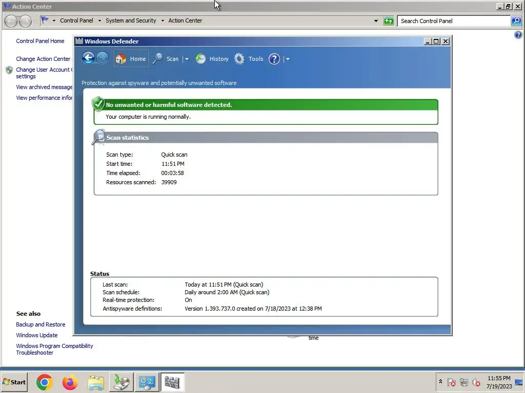Screen dimensions: 525x393
Task: Go back in Windows Defender
Action: pos(88,58)
